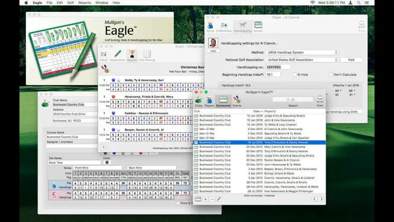Click the Tee Name field Black Tees

(74, 163)
